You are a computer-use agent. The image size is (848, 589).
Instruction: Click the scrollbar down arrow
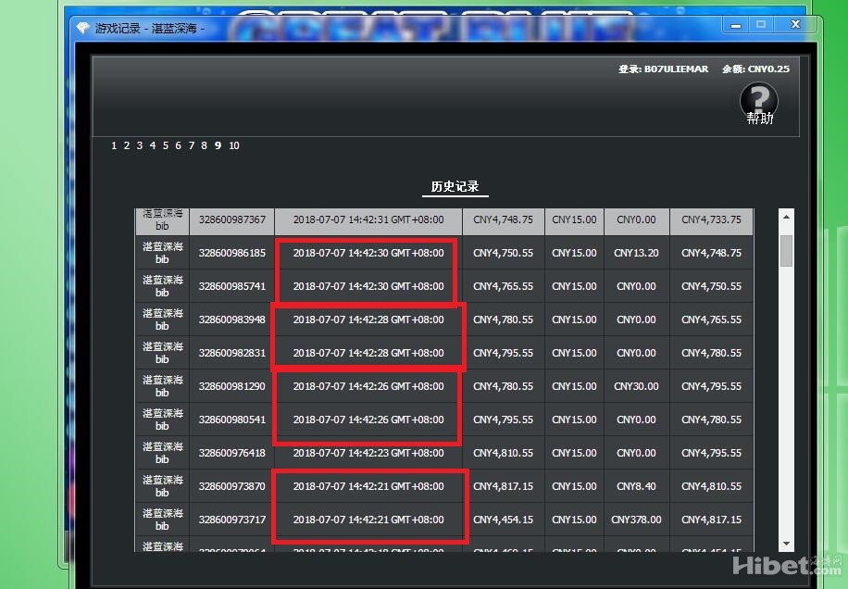786,544
